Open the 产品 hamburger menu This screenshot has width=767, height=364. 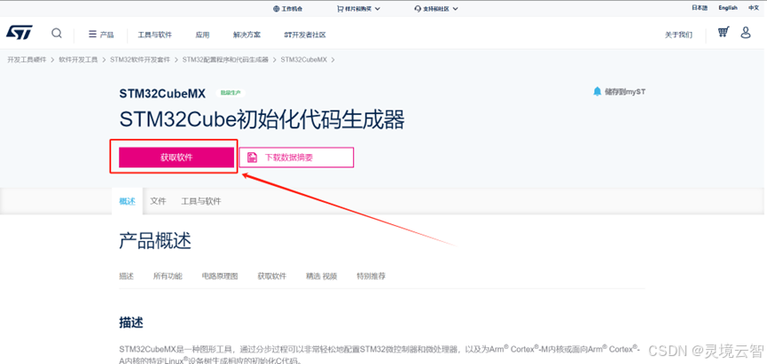pos(101,35)
